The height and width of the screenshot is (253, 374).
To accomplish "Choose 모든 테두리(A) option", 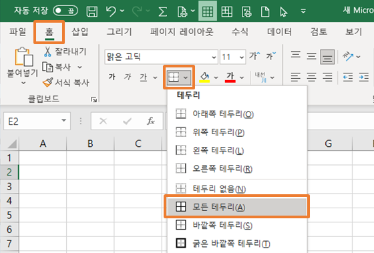I will [237, 207].
